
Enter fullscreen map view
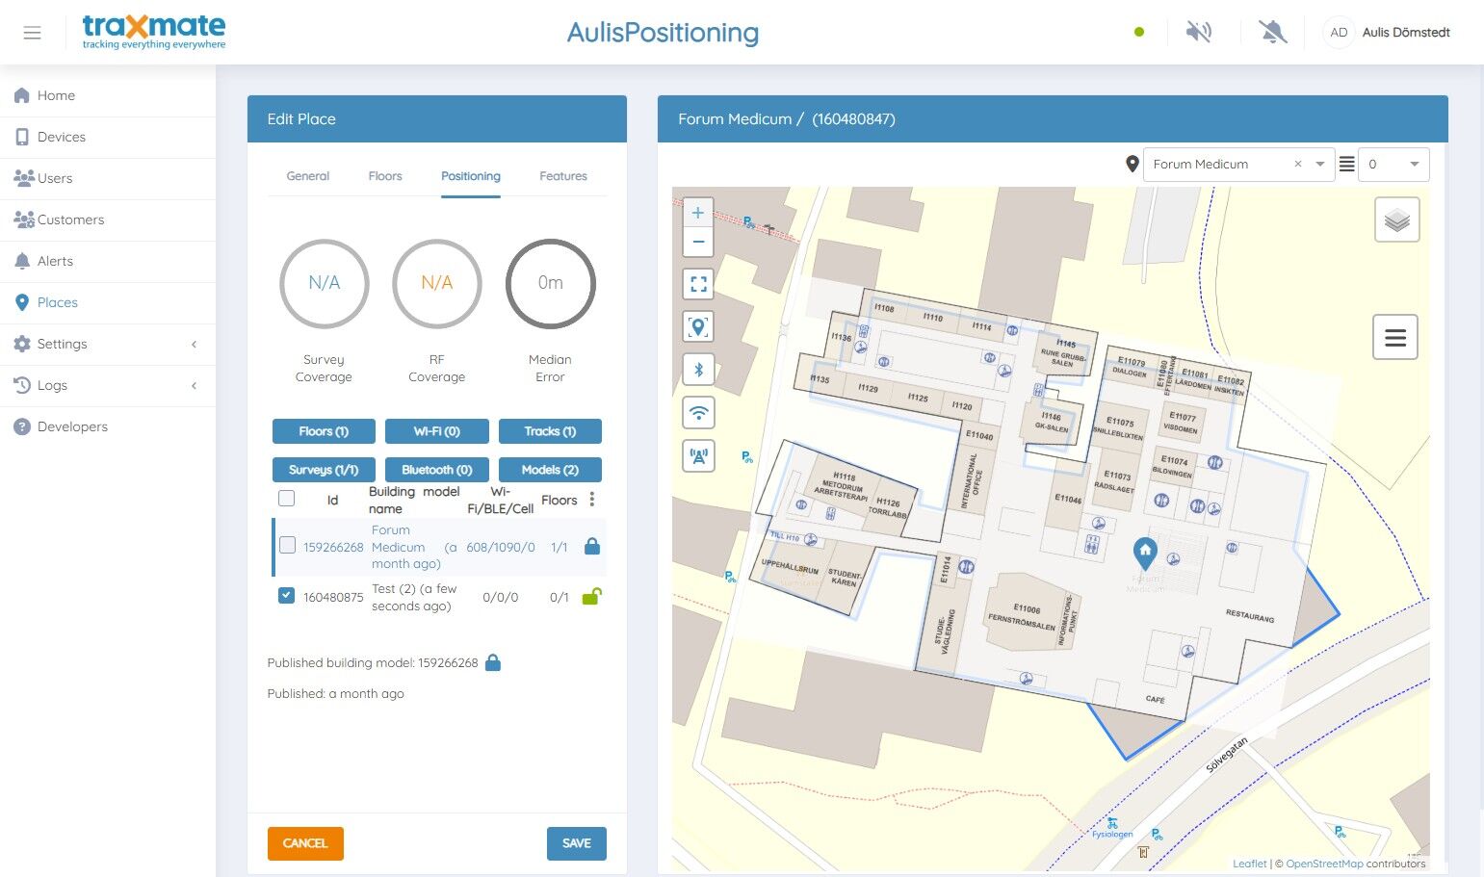(698, 284)
